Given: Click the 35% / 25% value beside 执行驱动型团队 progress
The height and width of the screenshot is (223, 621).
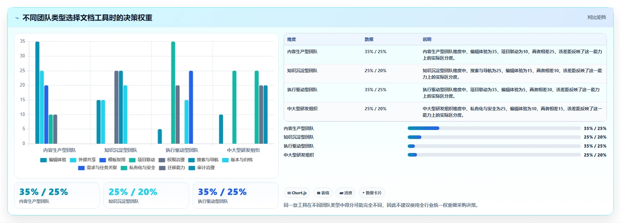Looking at the screenshot, I should click(x=595, y=146).
